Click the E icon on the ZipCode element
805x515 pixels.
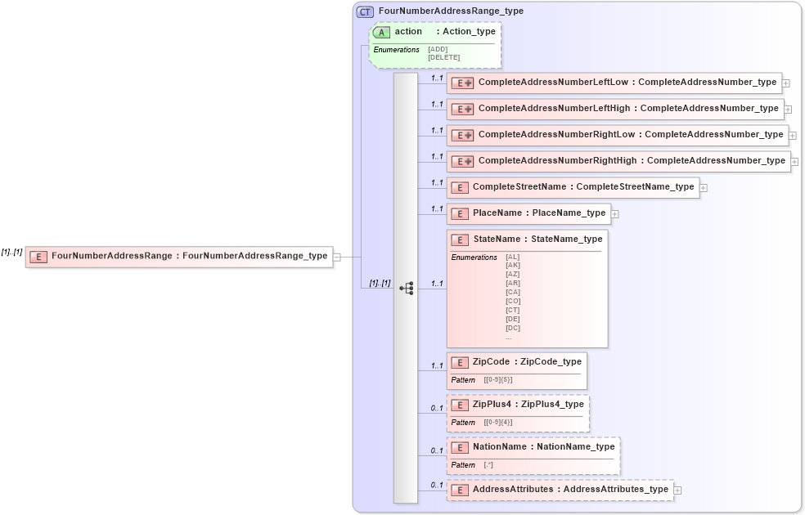459,361
